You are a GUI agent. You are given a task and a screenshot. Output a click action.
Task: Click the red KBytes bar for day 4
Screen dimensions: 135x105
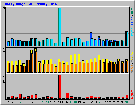tap(20, 96)
